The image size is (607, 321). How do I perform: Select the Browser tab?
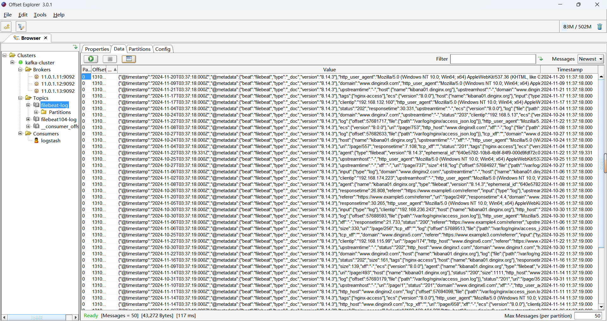point(31,38)
